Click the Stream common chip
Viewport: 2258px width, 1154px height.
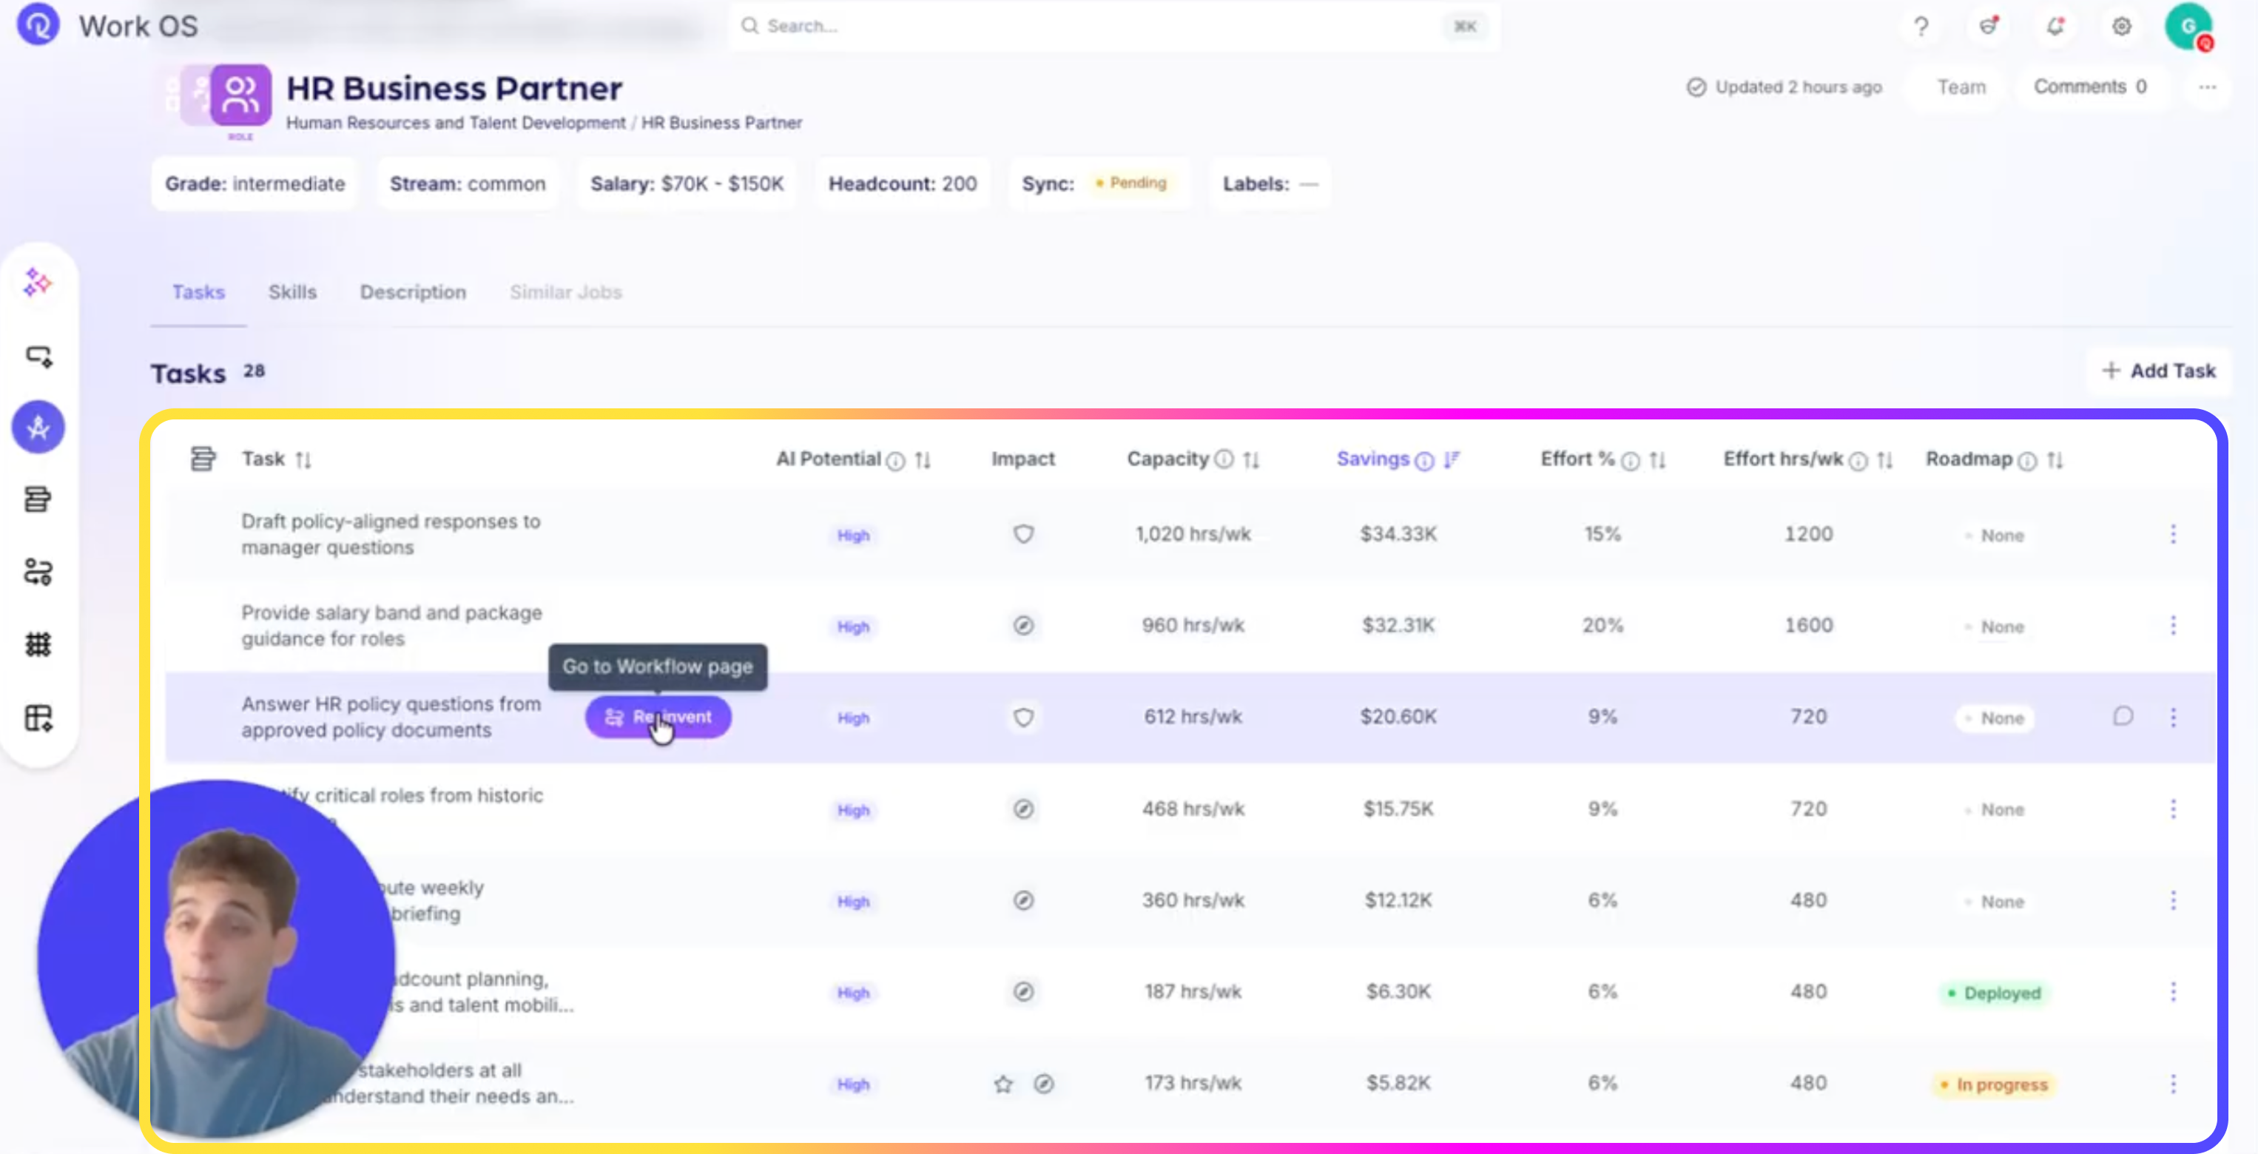tap(467, 184)
